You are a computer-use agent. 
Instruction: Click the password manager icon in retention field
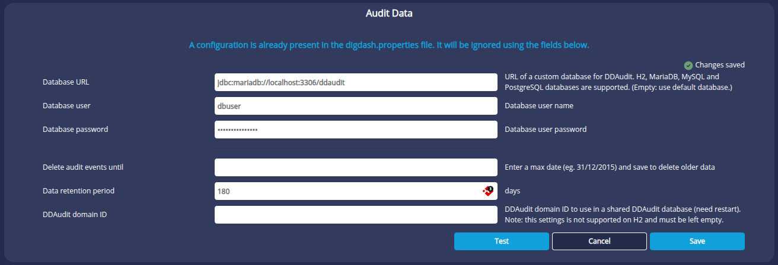click(487, 191)
